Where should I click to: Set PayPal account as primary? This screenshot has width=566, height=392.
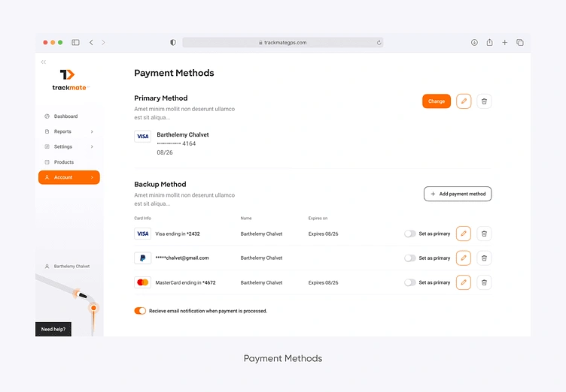(410, 258)
